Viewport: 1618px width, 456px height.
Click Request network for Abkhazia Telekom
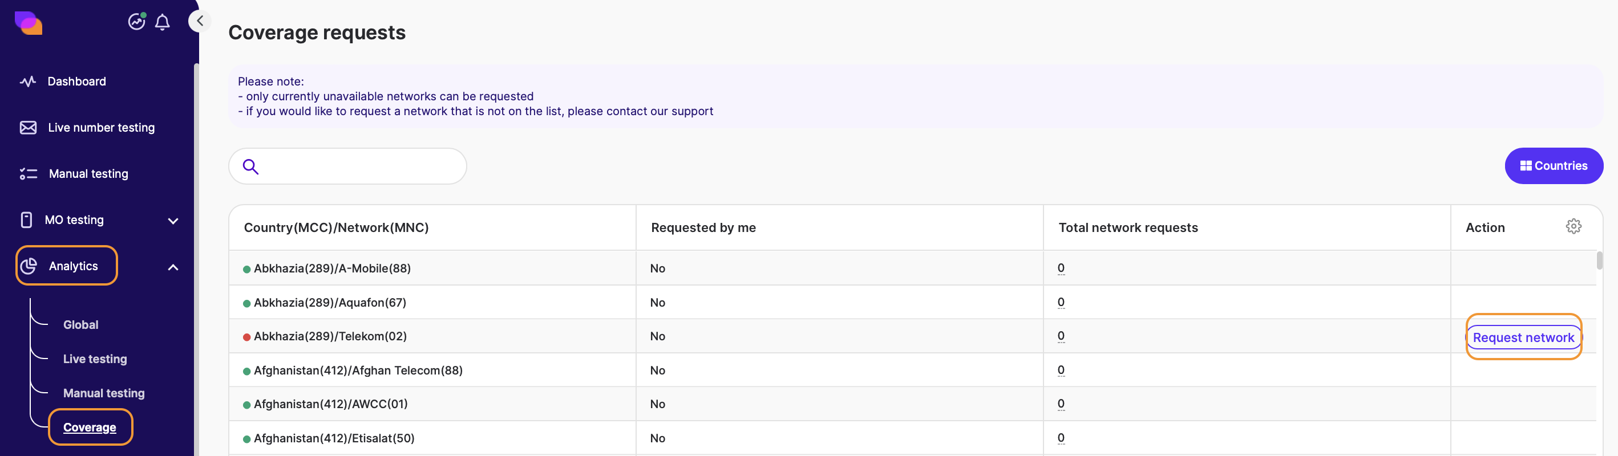(1523, 337)
